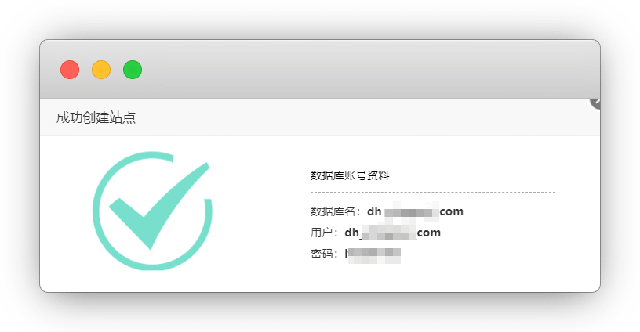Click the 用户 label

[322, 233]
